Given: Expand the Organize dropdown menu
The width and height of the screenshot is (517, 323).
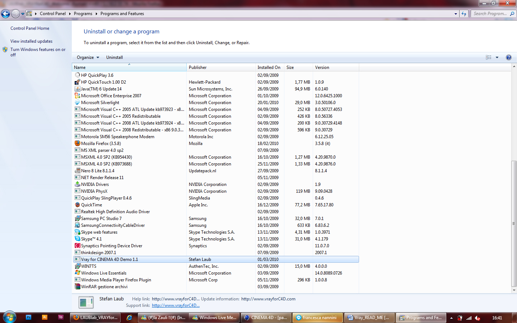Looking at the screenshot, I should (88, 57).
